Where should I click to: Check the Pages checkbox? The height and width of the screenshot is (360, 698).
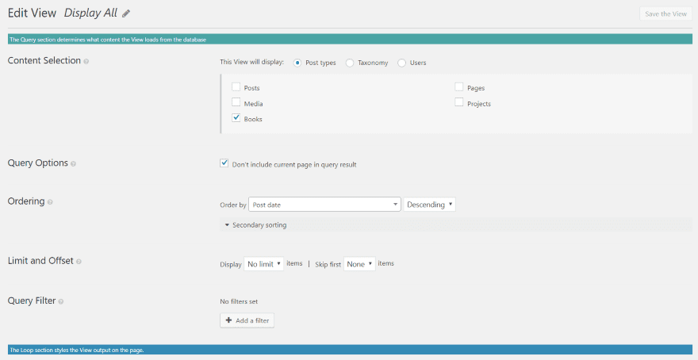click(x=459, y=86)
